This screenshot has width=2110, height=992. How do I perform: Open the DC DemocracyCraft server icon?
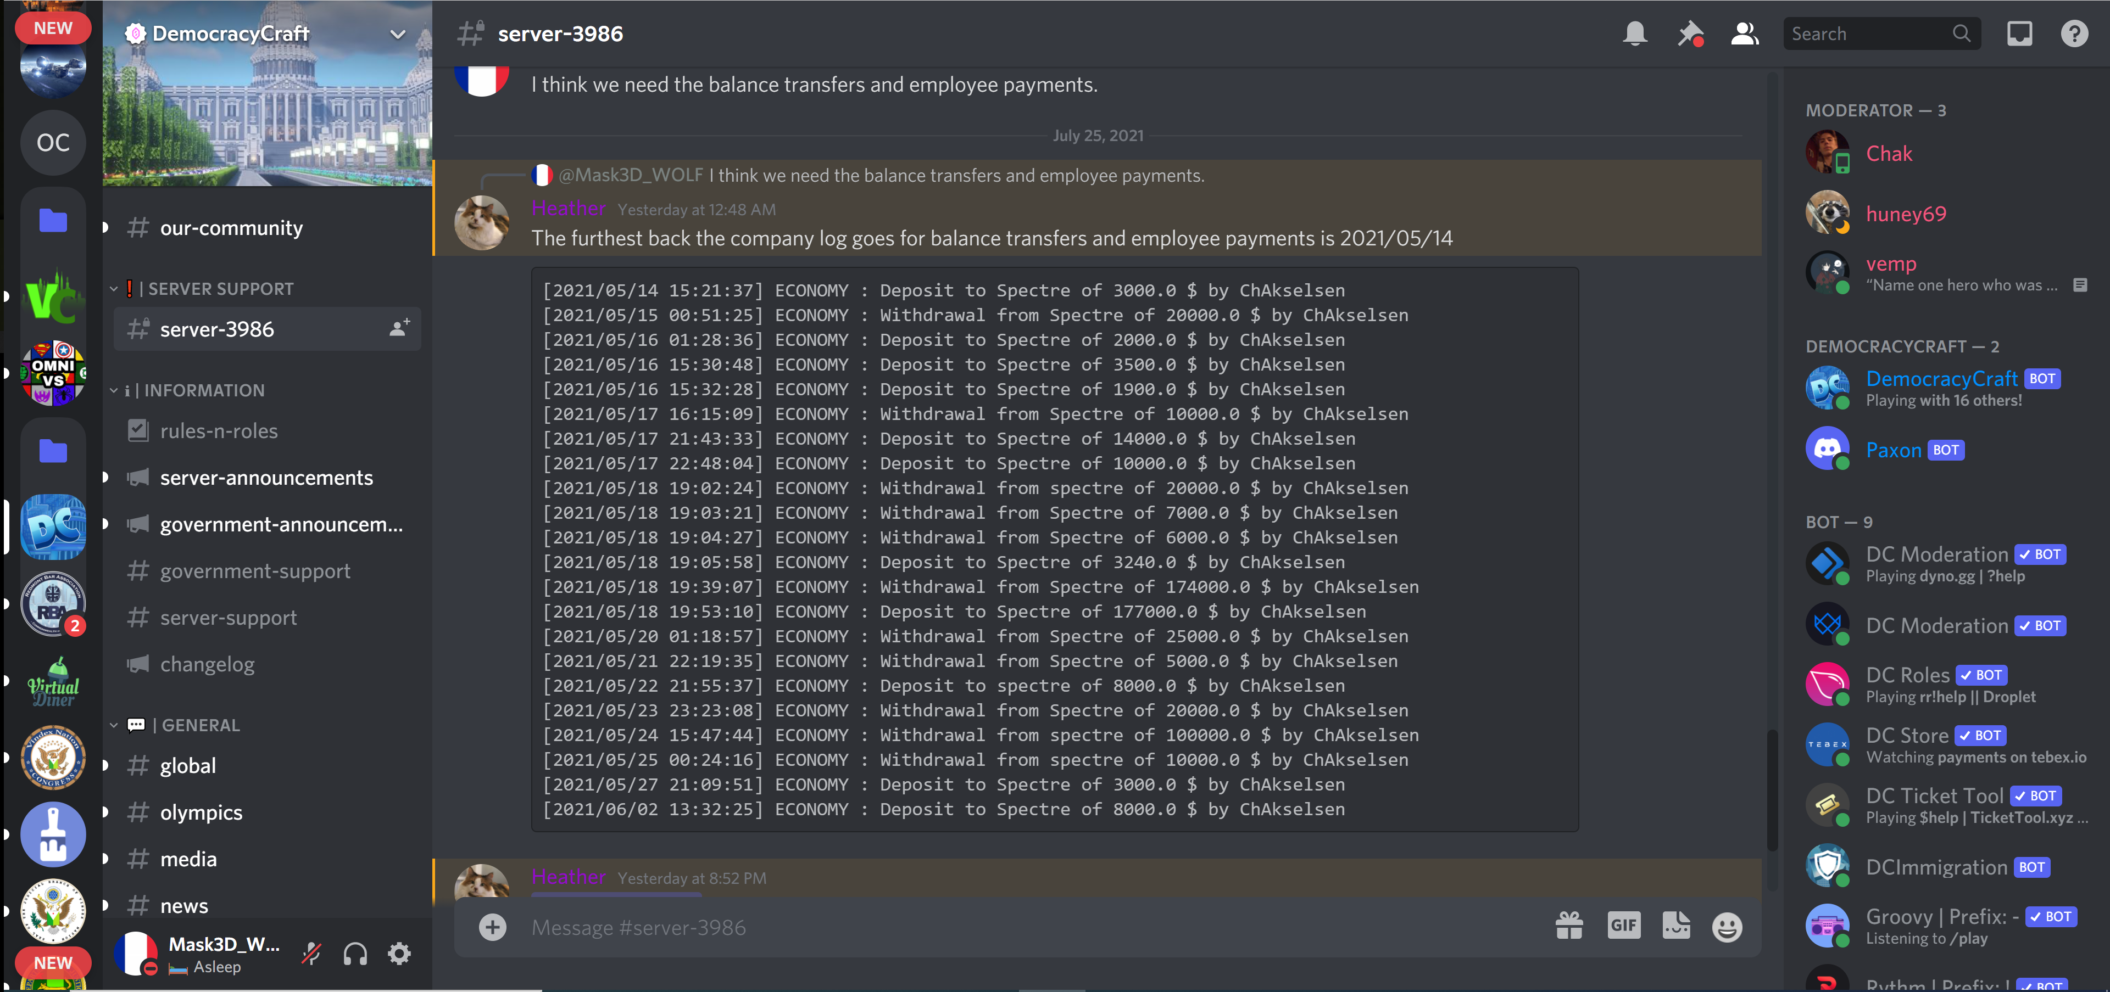52,527
